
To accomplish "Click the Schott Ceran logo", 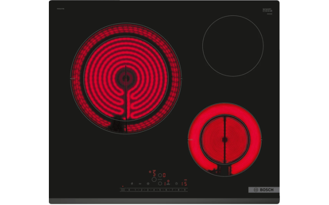I will [x=268, y=10].
